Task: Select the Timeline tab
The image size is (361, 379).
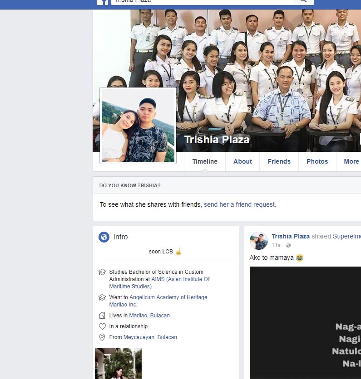Action: pos(205,161)
